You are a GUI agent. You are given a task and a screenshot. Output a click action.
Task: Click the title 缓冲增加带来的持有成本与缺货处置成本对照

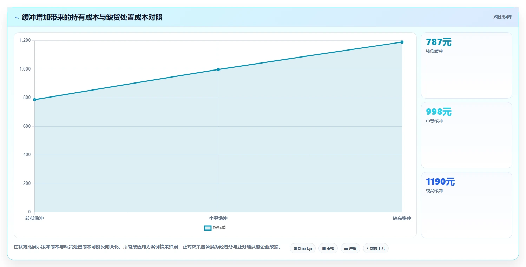tap(92, 18)
